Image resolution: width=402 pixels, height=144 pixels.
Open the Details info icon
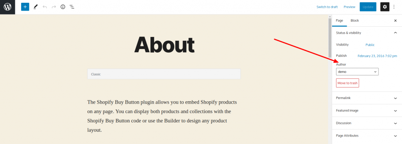click(63, 7)
